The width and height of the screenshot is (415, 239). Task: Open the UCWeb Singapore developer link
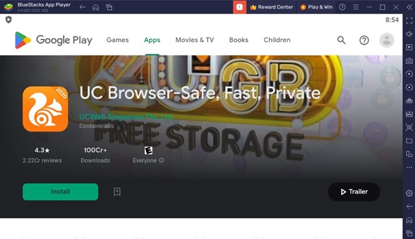[126, 117]
